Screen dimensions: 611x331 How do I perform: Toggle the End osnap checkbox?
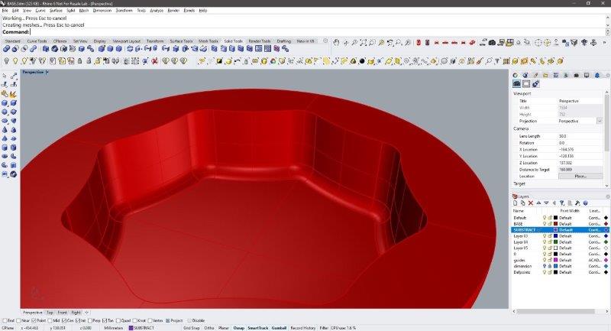coord(5,320)
